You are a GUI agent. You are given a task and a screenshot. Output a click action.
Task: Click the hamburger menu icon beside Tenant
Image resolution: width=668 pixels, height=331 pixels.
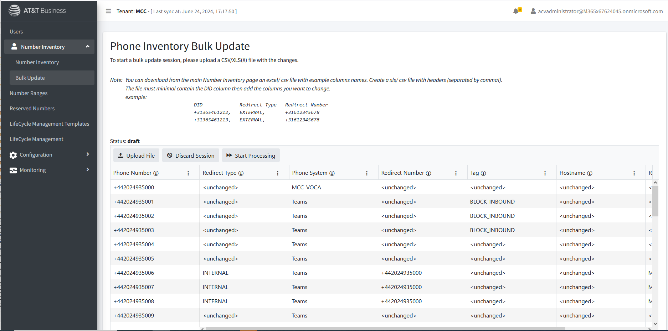tap(108, 11)
